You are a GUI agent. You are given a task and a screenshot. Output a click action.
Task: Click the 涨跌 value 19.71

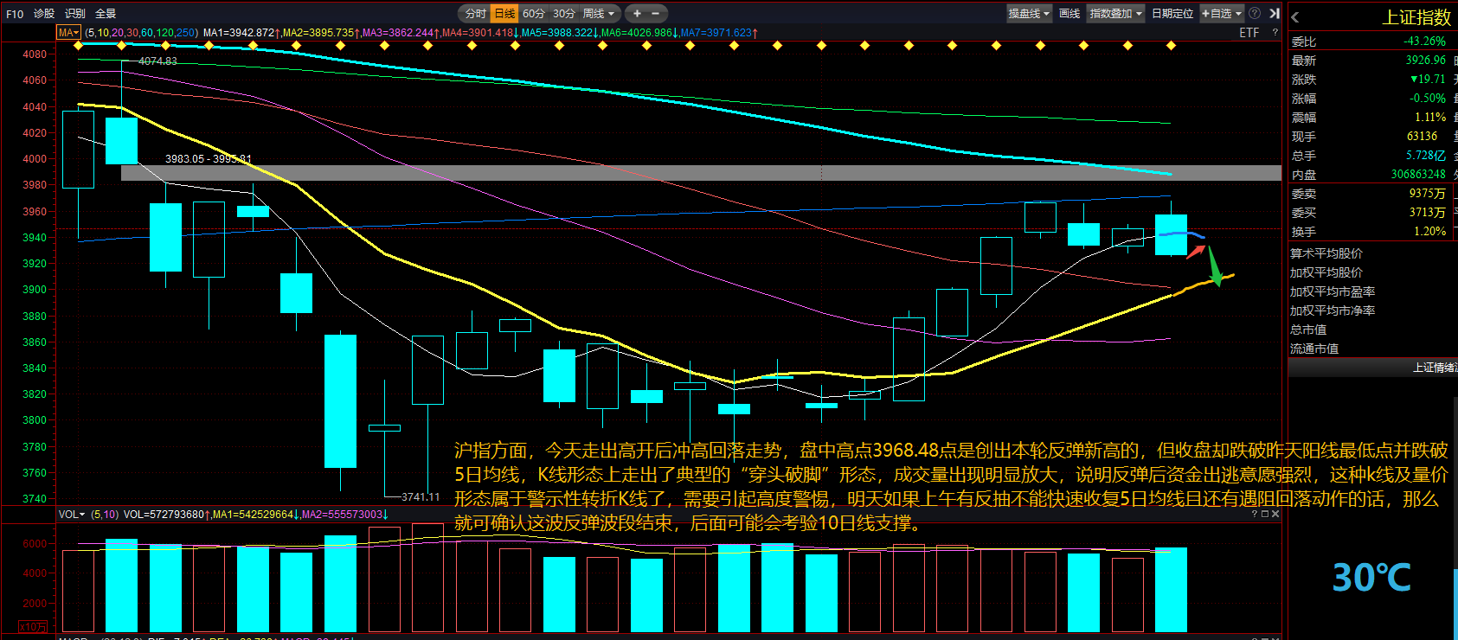[x=1428, y=80]
